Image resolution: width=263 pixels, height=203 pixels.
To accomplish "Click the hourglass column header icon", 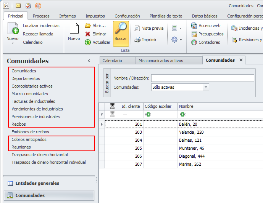I will tap(112, 106).
